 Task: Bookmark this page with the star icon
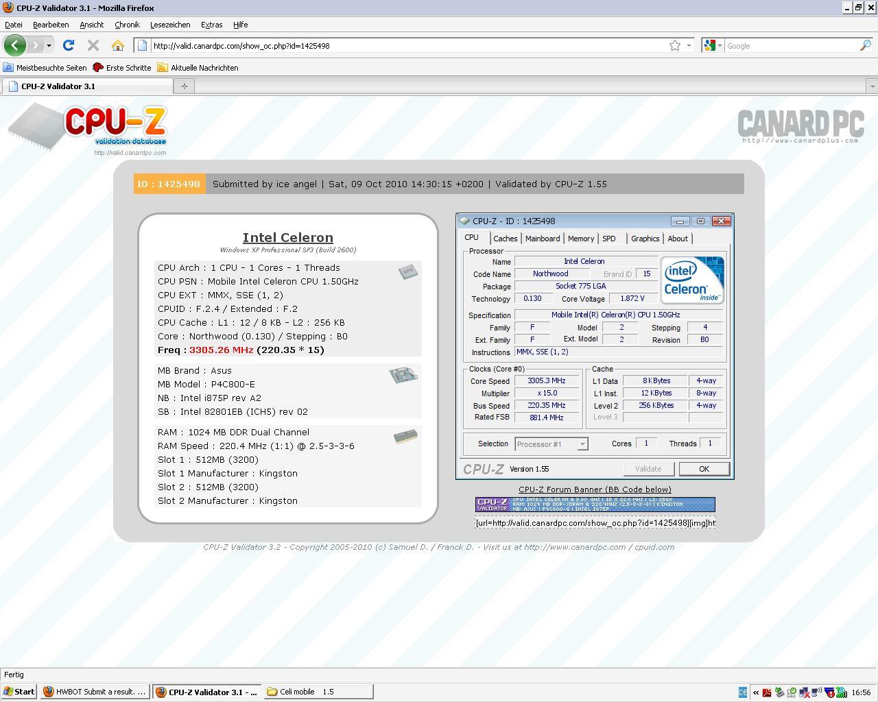675,45
